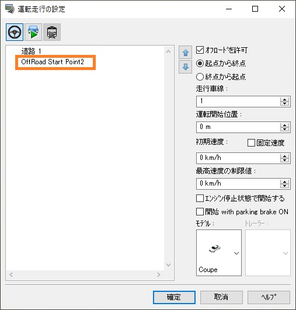Select the 終点から起点 radio button
The height and width of the screenshot is (310, 296).
pos(200,76)
